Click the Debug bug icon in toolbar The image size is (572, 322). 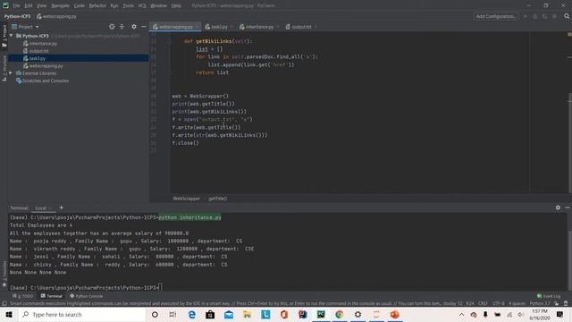click(x=535, y=16)
